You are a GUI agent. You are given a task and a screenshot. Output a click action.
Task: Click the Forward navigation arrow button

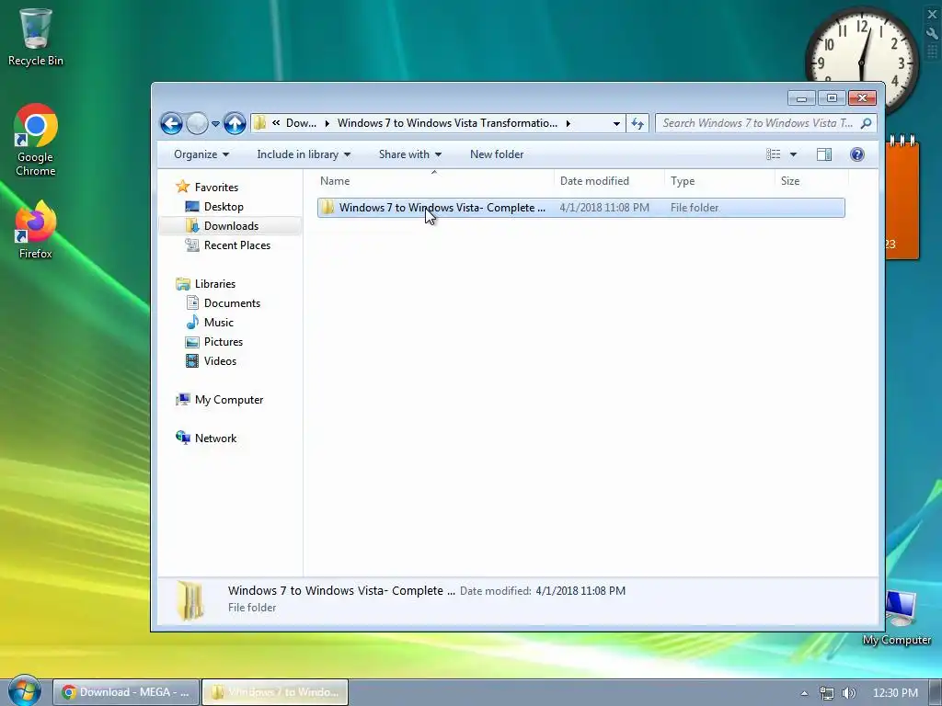click(197, 124)
